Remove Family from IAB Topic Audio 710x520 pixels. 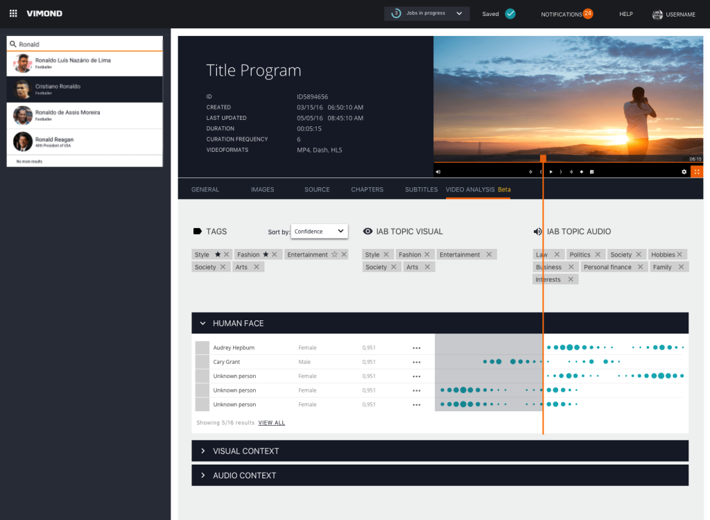(681, 267)
